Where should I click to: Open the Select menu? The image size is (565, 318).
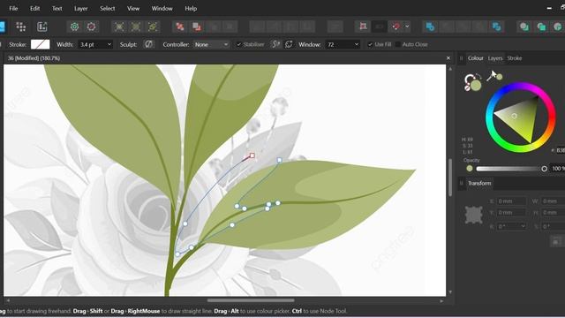click(x=108, y=8)
